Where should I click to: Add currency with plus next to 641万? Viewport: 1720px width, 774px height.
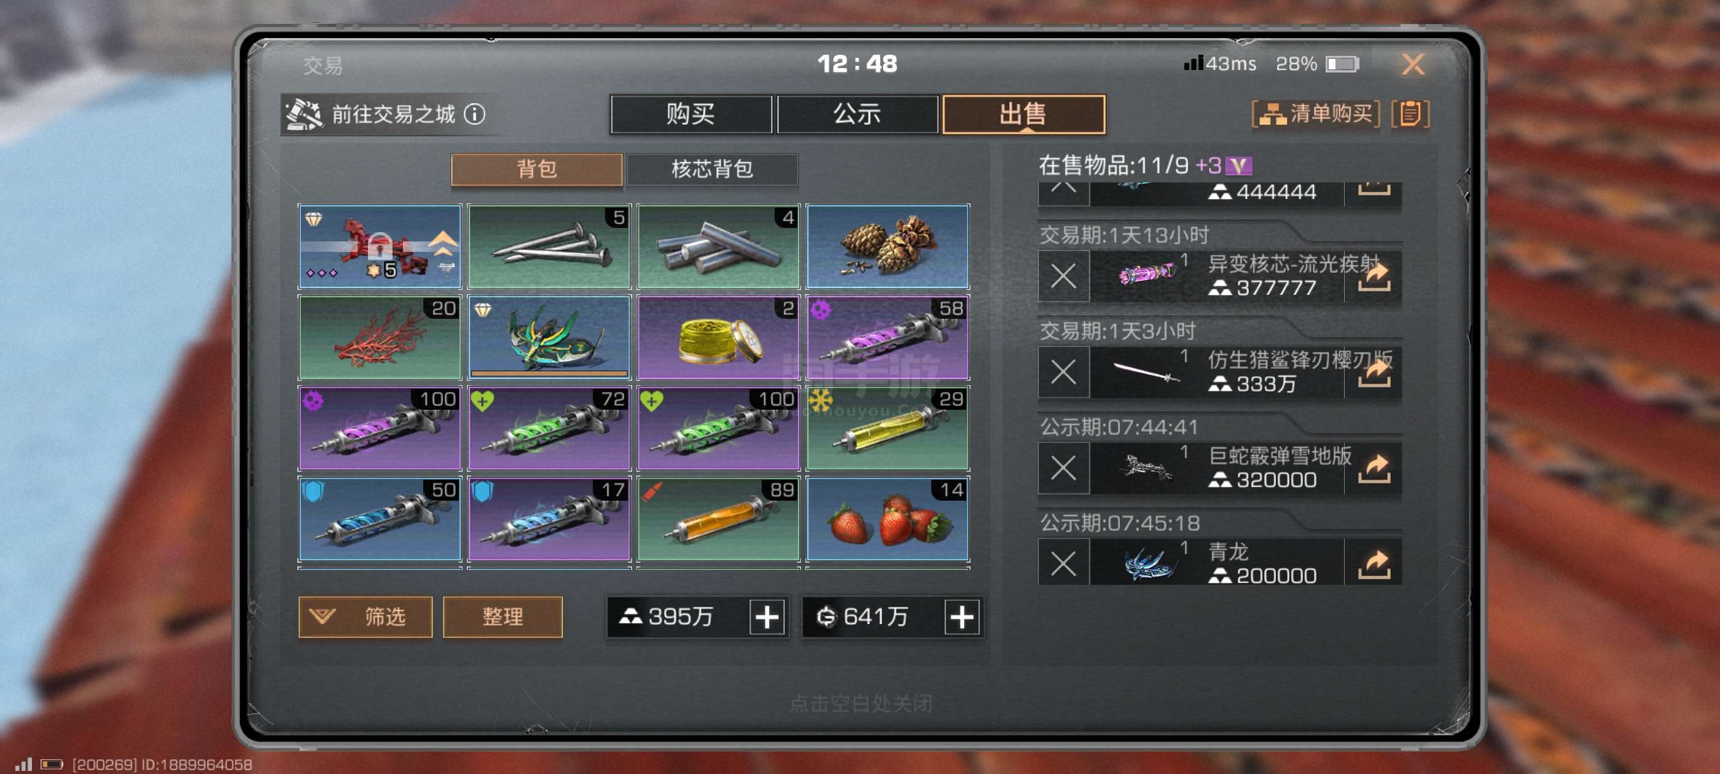click(x=961, y=616)
